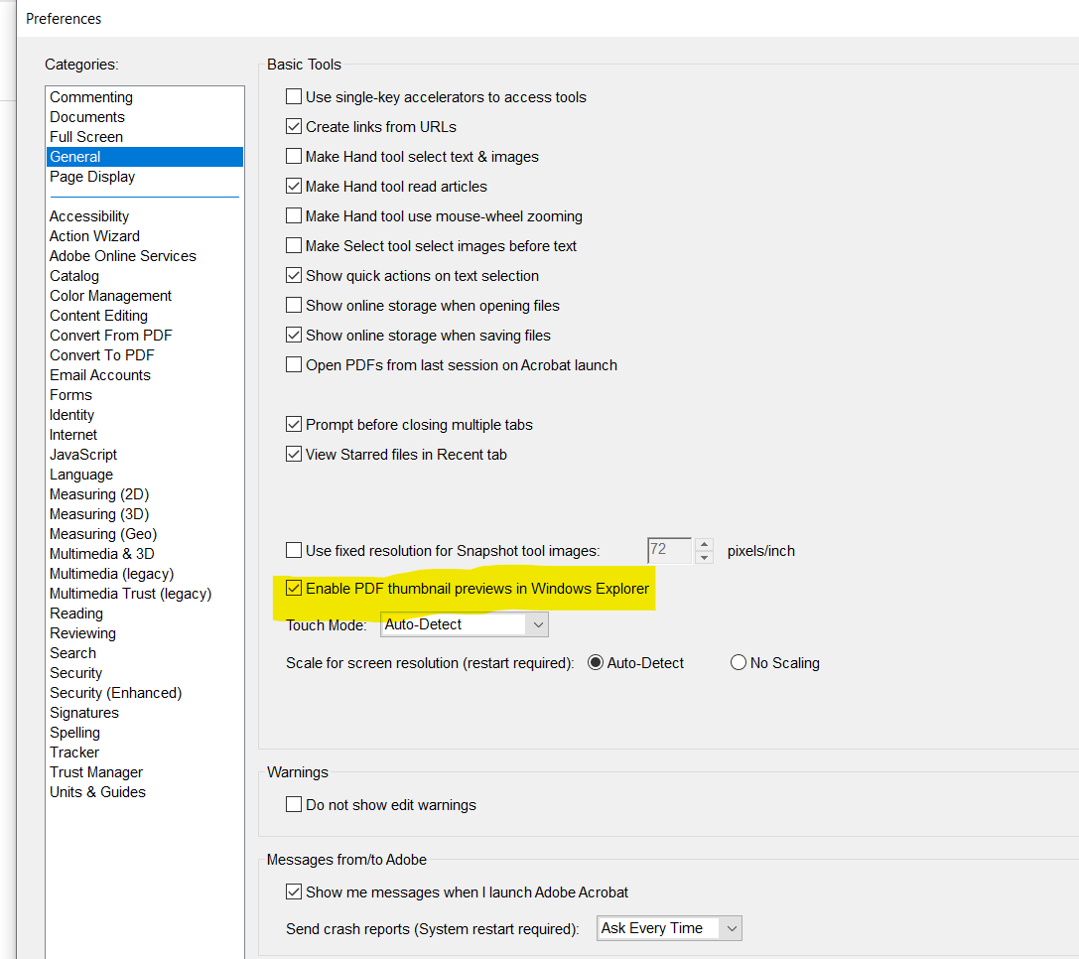
Task: Enable Open PDFs from last session
Action: click(x=294, y=365)
